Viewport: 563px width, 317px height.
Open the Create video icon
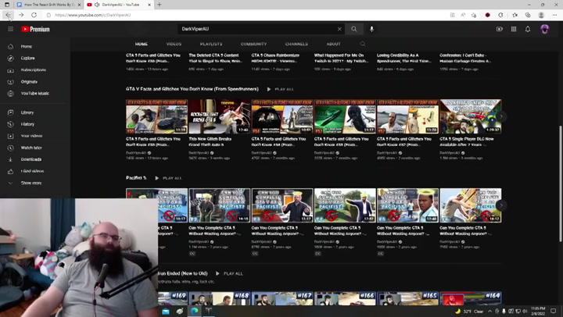click(x=500, y=29)
